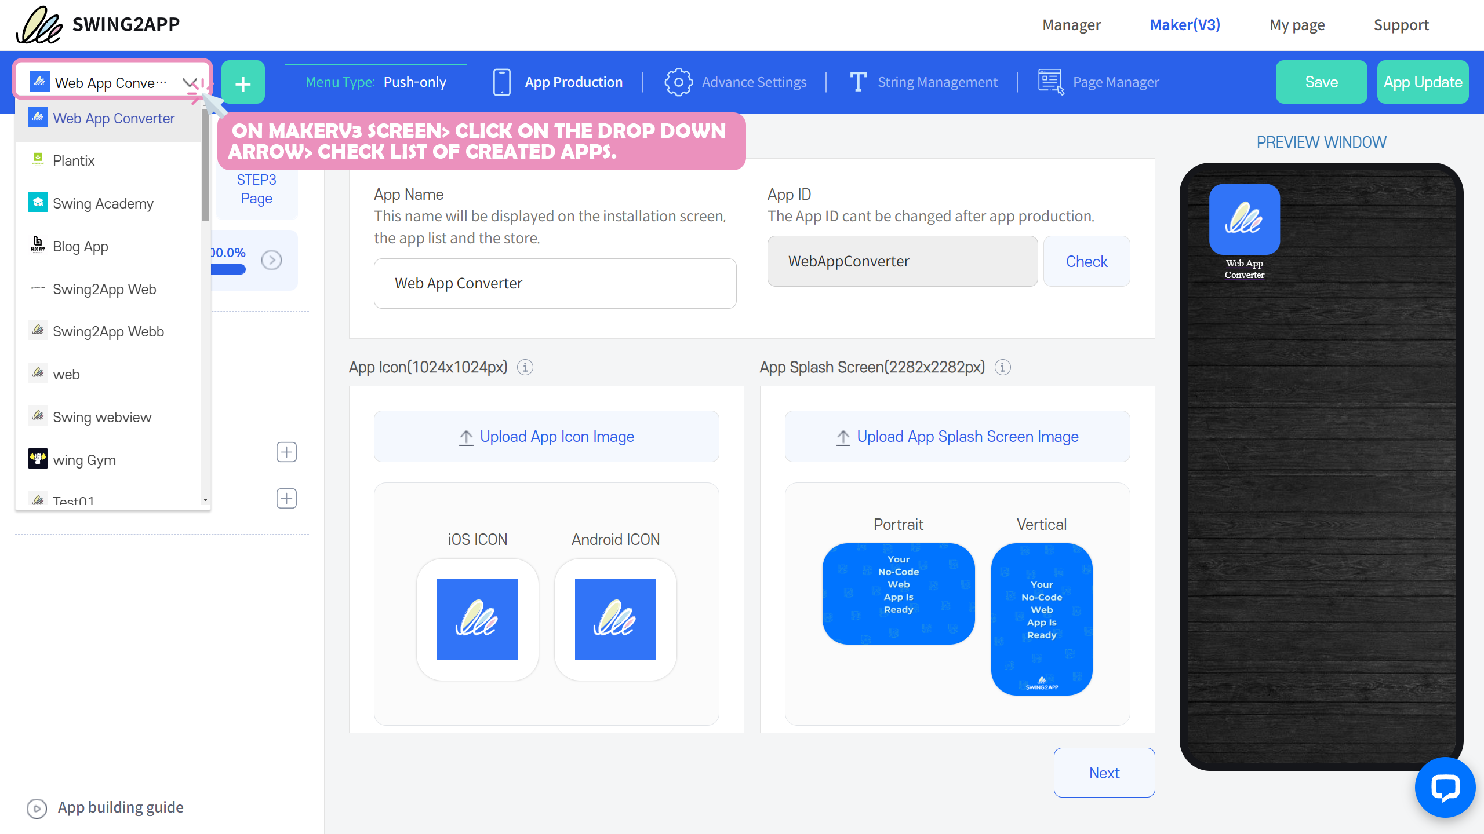This screenshot has width=1484, height=834.
Task: Open the Page Manager icon
Action: [x=1050, y=82]
